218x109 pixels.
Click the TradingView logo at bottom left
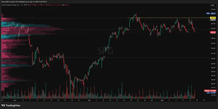click(x=11, y=105)
